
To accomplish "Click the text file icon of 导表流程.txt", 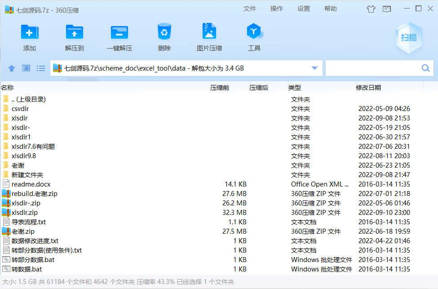I will (6, 222).
